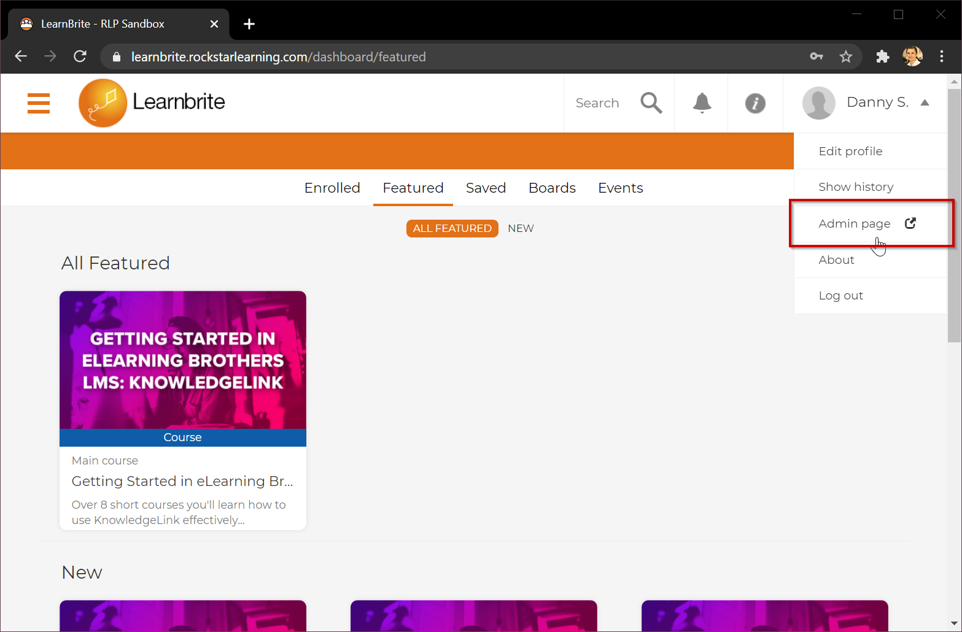Click the "Main course" label
The image size is (962, 632).
[x=105, y=461]
